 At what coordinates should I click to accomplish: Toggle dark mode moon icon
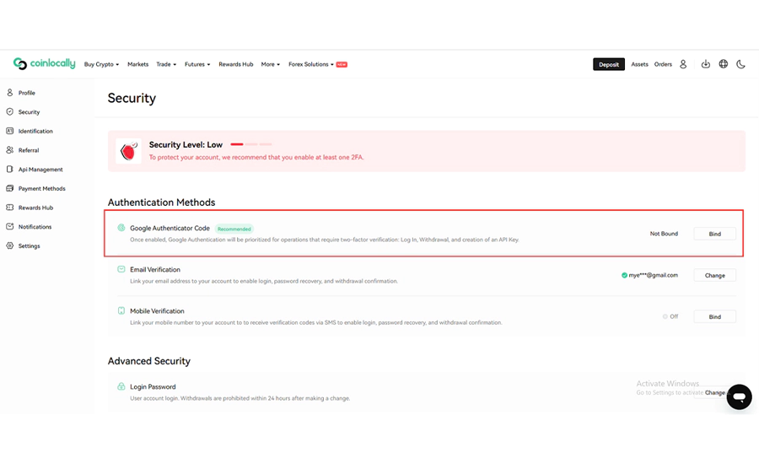coord(741,64)
